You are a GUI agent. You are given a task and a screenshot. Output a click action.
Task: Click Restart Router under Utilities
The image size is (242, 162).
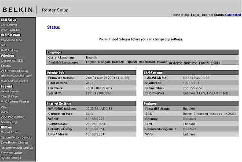pyautogui.click(x=10, y=133)
